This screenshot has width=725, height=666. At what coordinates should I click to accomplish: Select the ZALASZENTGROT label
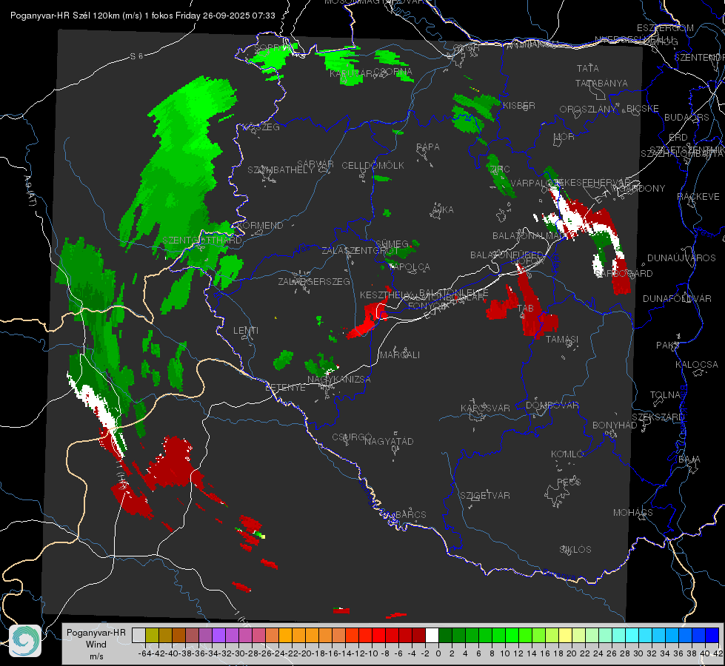point(360,251)
